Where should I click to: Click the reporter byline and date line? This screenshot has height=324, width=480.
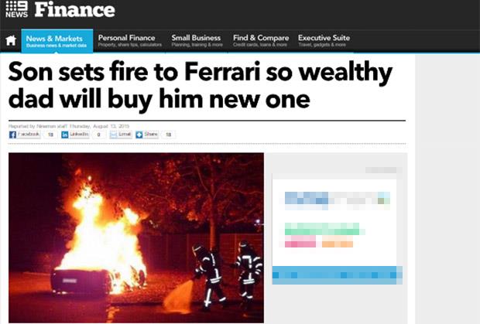69,126
